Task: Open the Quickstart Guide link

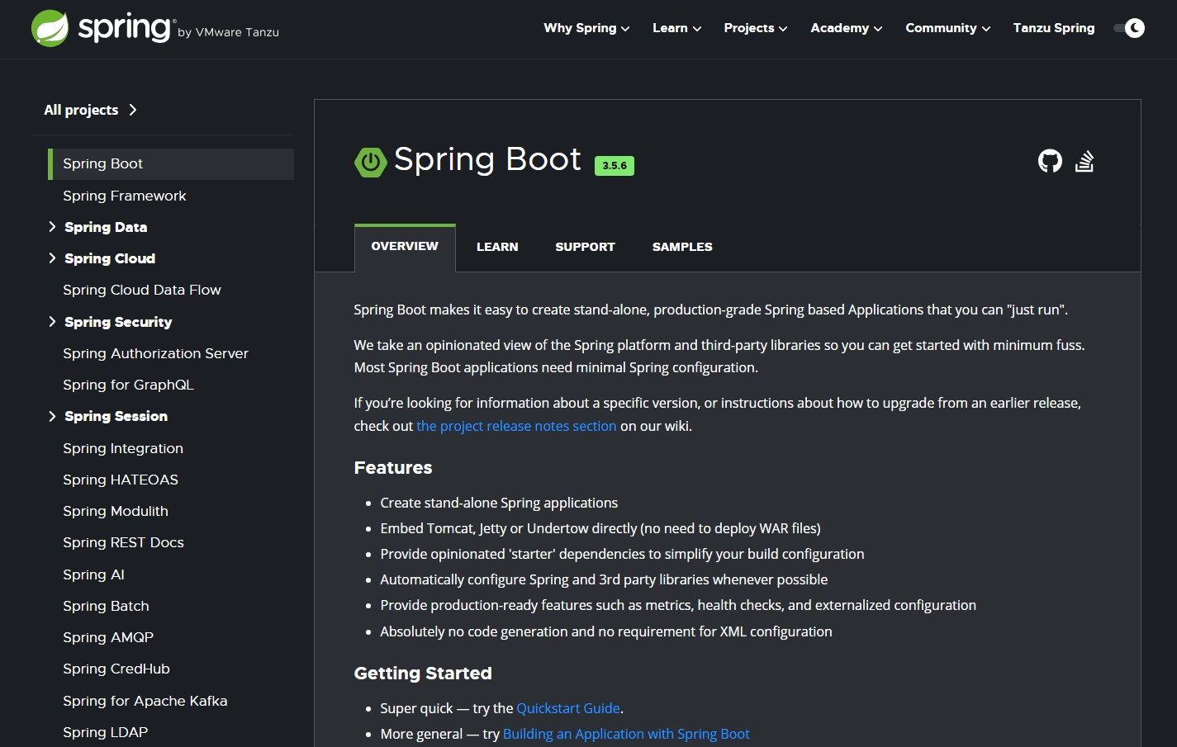Action: pos(568,708)
